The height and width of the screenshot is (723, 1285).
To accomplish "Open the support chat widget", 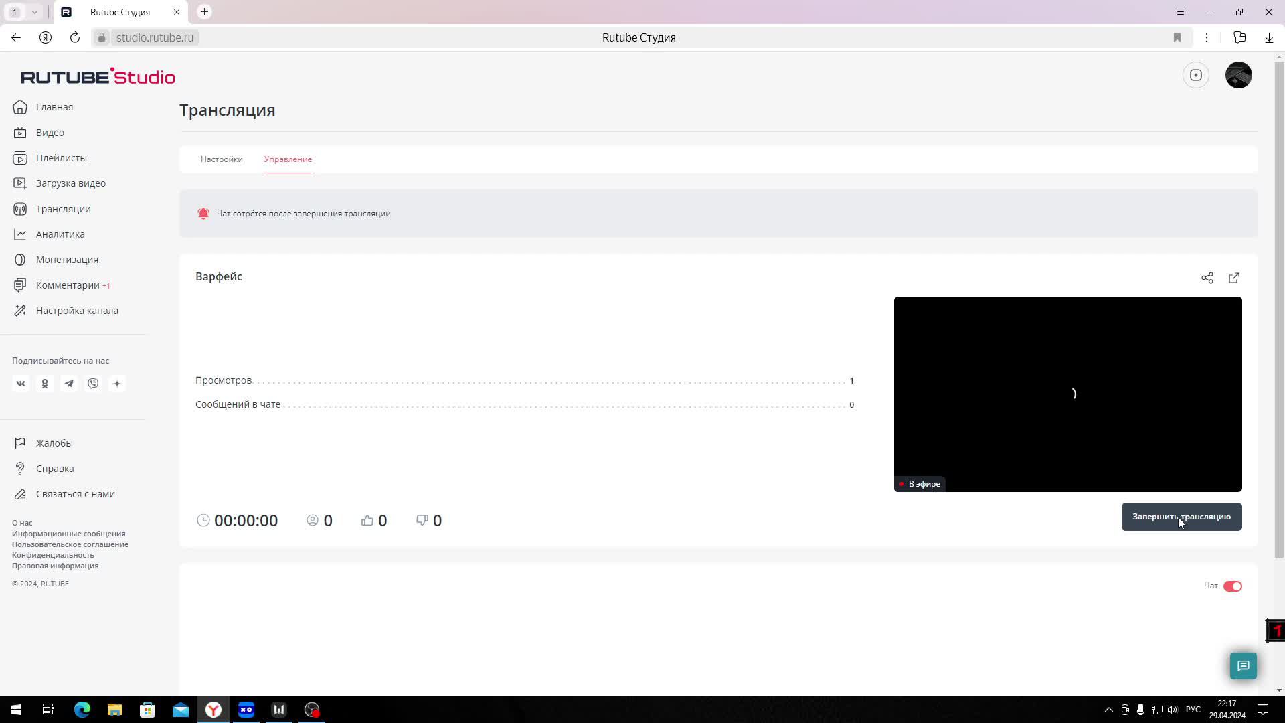I will 1244,666.
